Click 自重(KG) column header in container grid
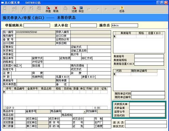Screen dimensions: 169x131 click(x=154, y=33)
